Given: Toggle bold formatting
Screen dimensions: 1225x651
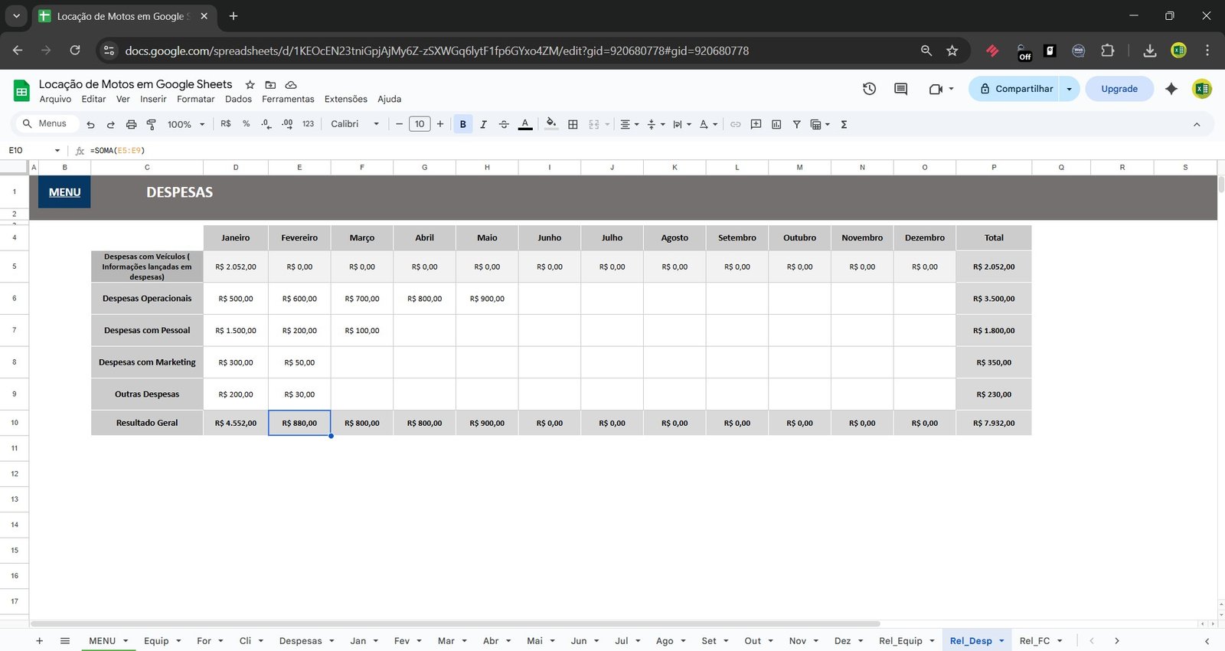Looking at the screenshot, I should [462, 124].
